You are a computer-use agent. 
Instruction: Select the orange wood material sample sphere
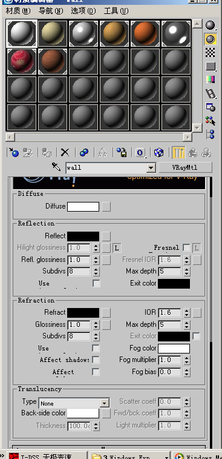(114, 34)
